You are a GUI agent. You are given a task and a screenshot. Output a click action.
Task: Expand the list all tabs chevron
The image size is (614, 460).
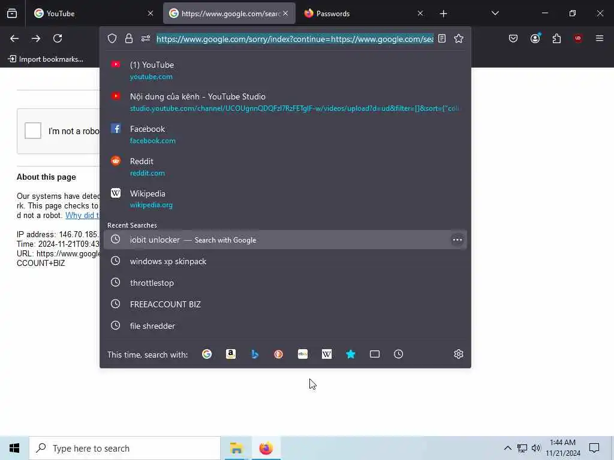coord(495,13)
